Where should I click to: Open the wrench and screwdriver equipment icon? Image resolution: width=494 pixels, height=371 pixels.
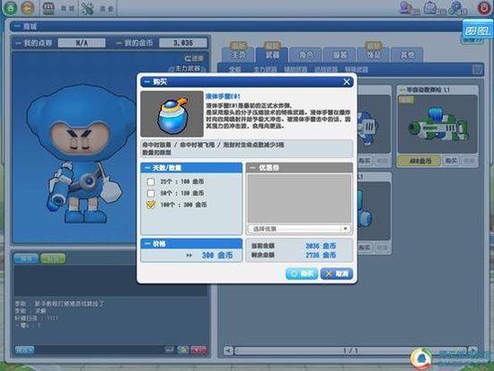(x=87, y=8)
